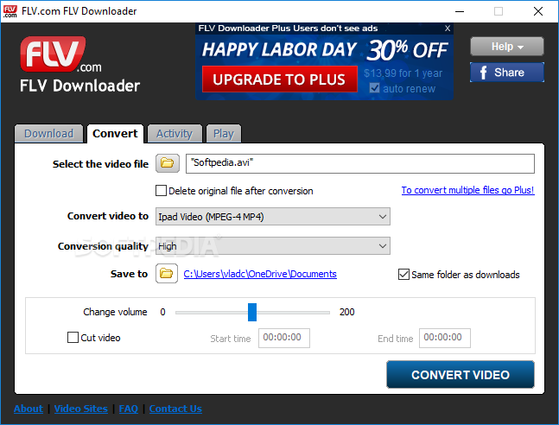Click the Change volume slider handle
This screenshot has height=425, width=559.
pos(252,312)
